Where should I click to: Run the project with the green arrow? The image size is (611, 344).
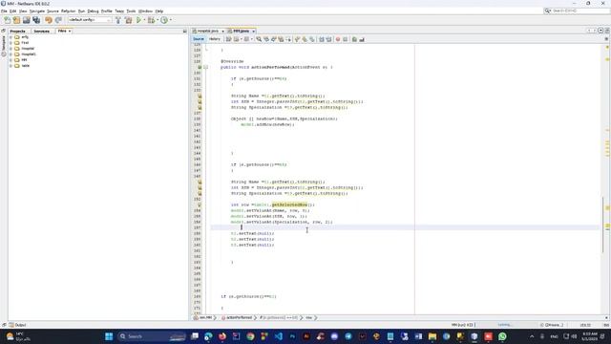click(138, 20)
